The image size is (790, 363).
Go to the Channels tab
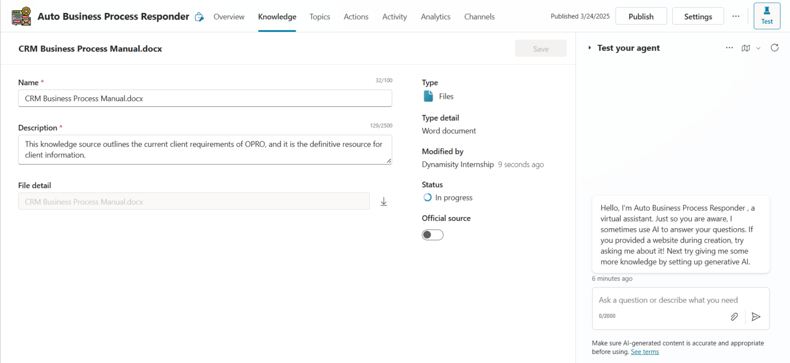click(479, 16)
